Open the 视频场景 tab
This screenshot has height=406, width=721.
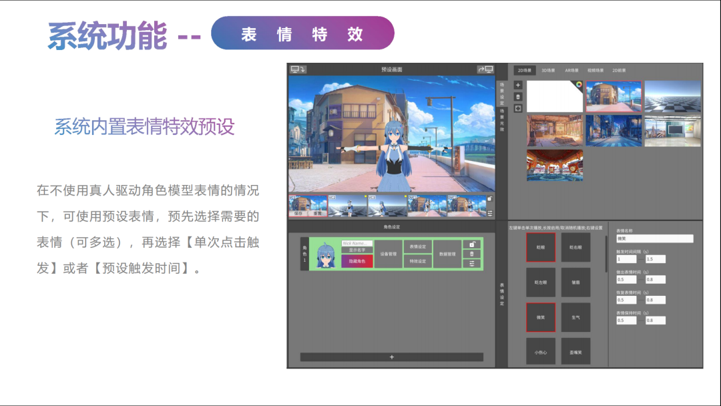595,70
